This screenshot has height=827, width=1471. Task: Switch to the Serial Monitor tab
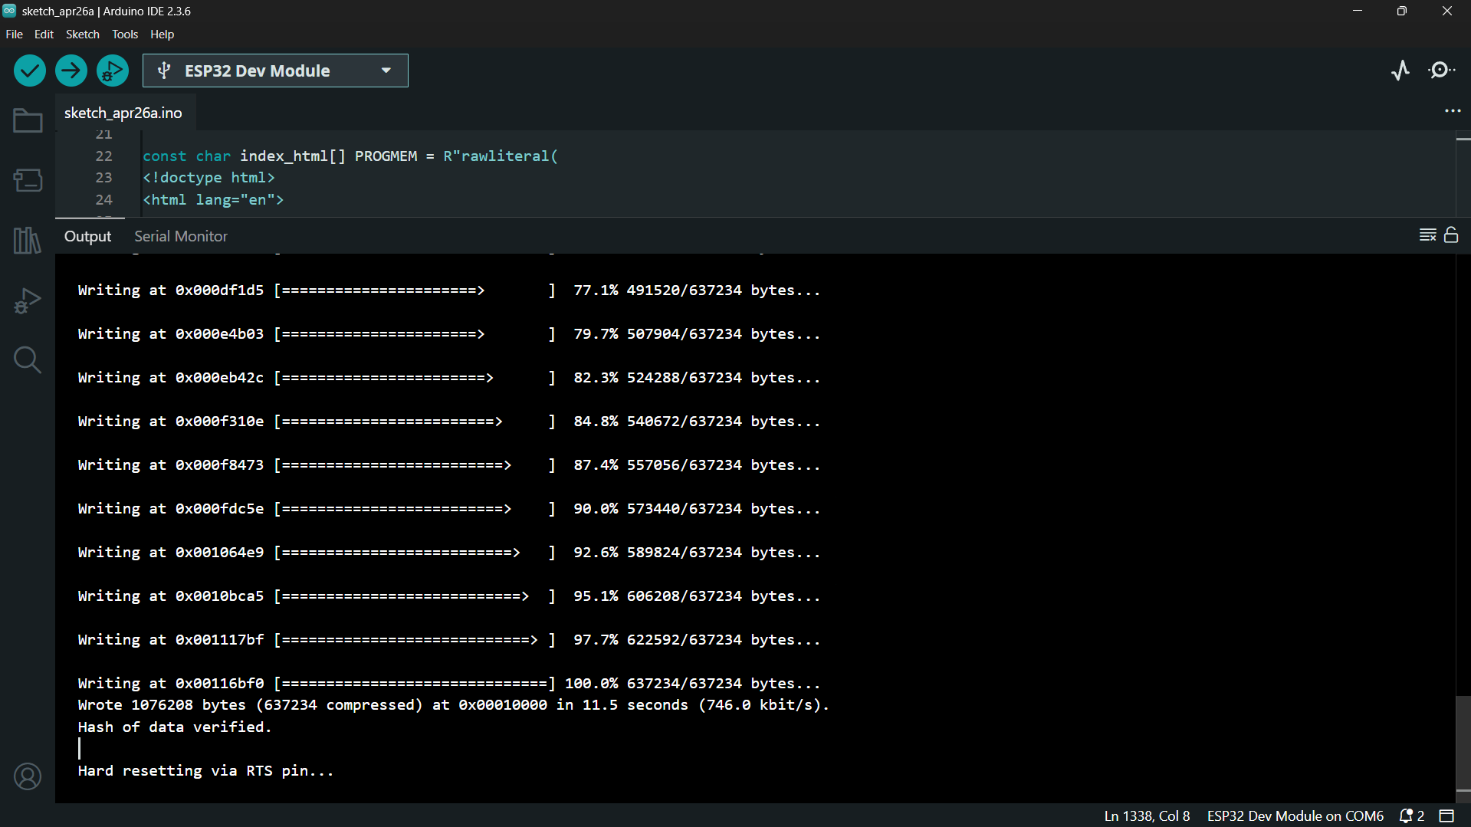(x=181, y=236)
